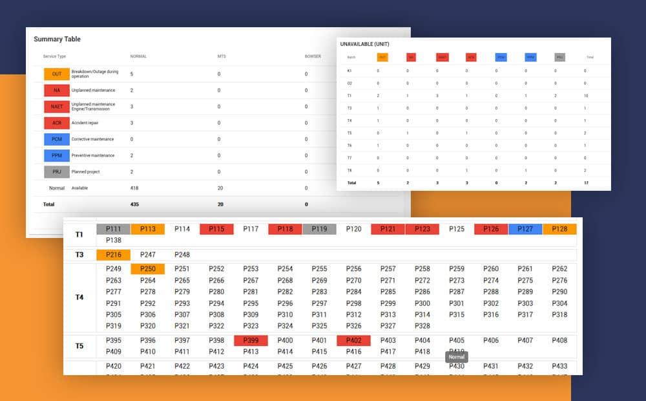Select red unit P126
646x401 pixels.
coord(491,229)
